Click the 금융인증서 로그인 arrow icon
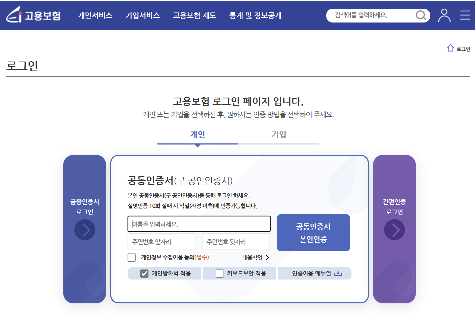This screenshot has height=321, width=475. tap(84, 229)
